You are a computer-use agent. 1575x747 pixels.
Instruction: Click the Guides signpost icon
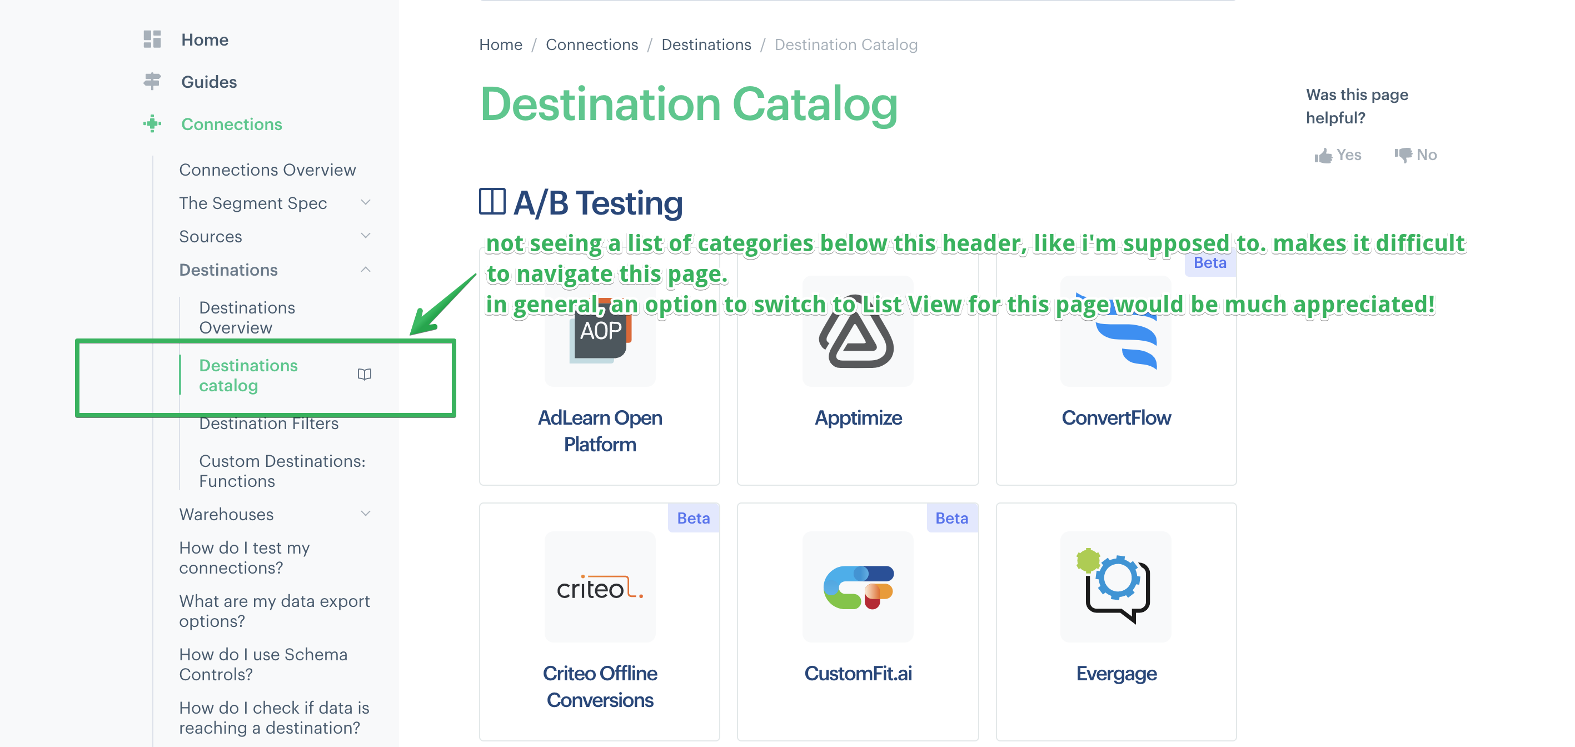coord(151,81)
